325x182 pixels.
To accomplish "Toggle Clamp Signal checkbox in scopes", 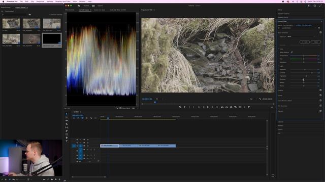I will click(x=120, y=108).
